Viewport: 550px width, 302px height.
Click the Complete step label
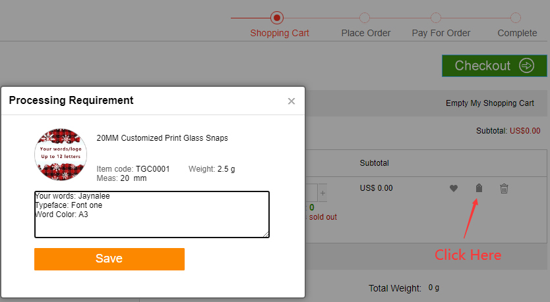(x=517, y=33)
